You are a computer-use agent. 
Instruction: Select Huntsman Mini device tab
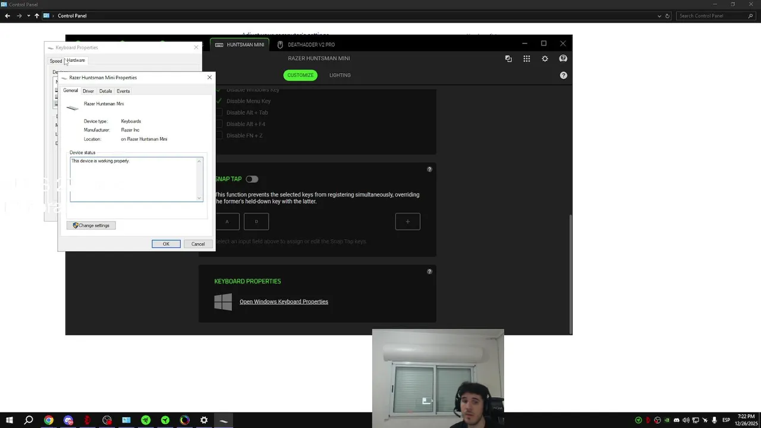click(x=240, y=45)
